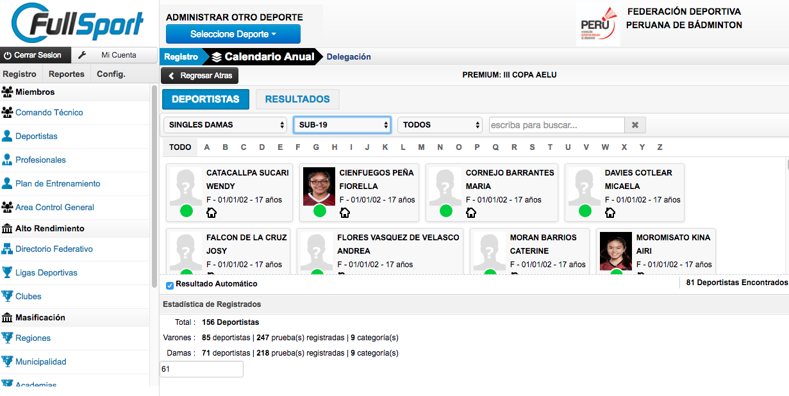Expand the Seleccione Deporte dropdown
Screen dimensions: 789x396
[x=233, y=34]
